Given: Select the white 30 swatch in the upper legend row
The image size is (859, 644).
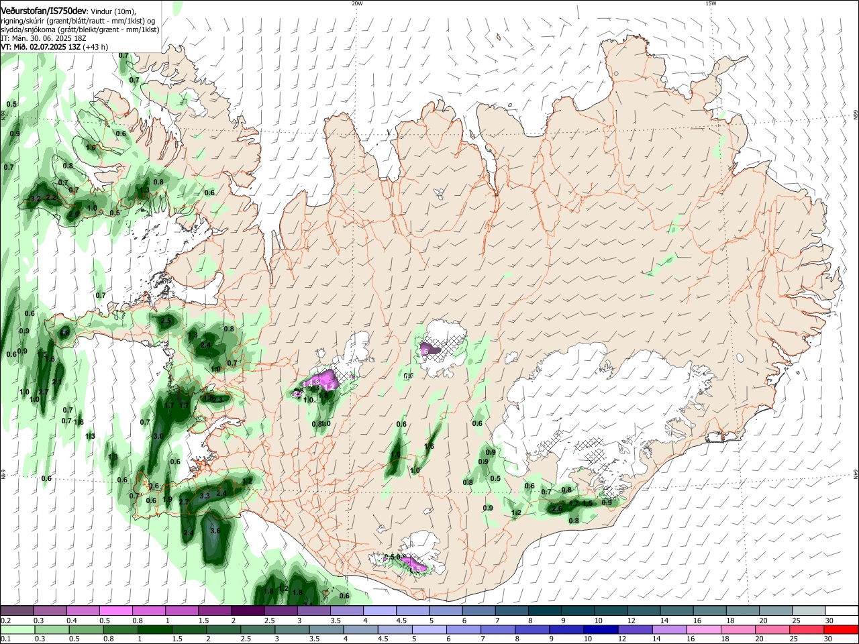Looking at the screenshot, I should point(842,611).
